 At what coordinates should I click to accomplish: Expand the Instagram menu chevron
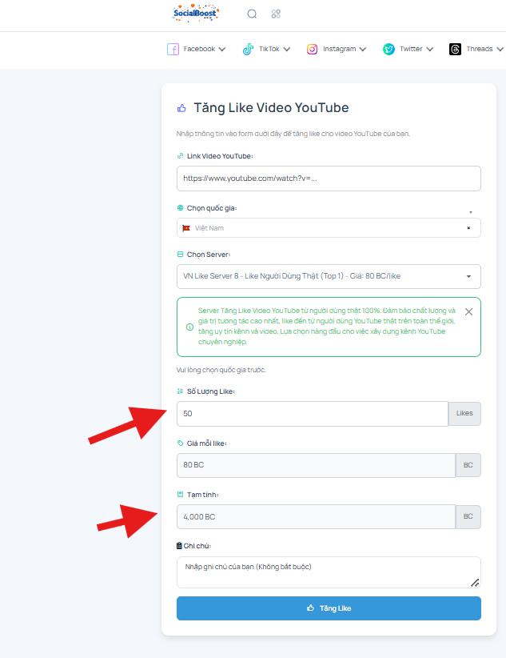tap(363, 49)
